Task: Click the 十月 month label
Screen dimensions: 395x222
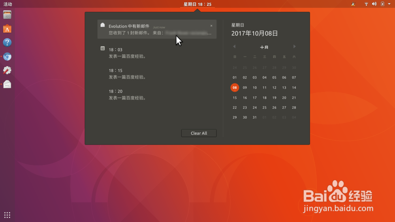Action: tap(264, 47)
